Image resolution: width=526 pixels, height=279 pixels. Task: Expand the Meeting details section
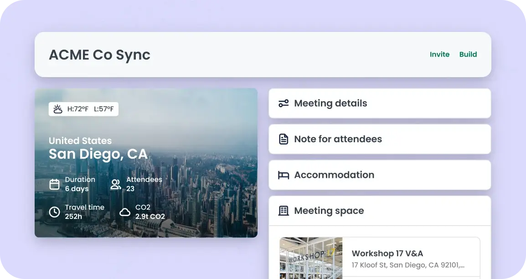point(379,103)
